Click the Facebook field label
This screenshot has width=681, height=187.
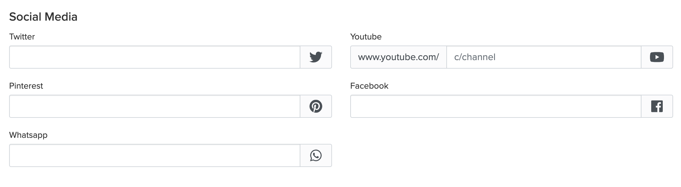[x=369, y=86]
